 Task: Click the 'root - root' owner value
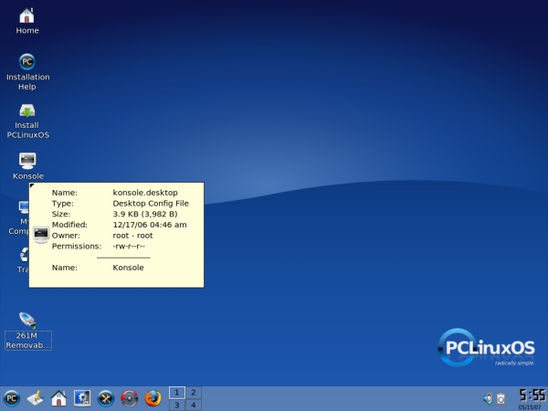132,236
